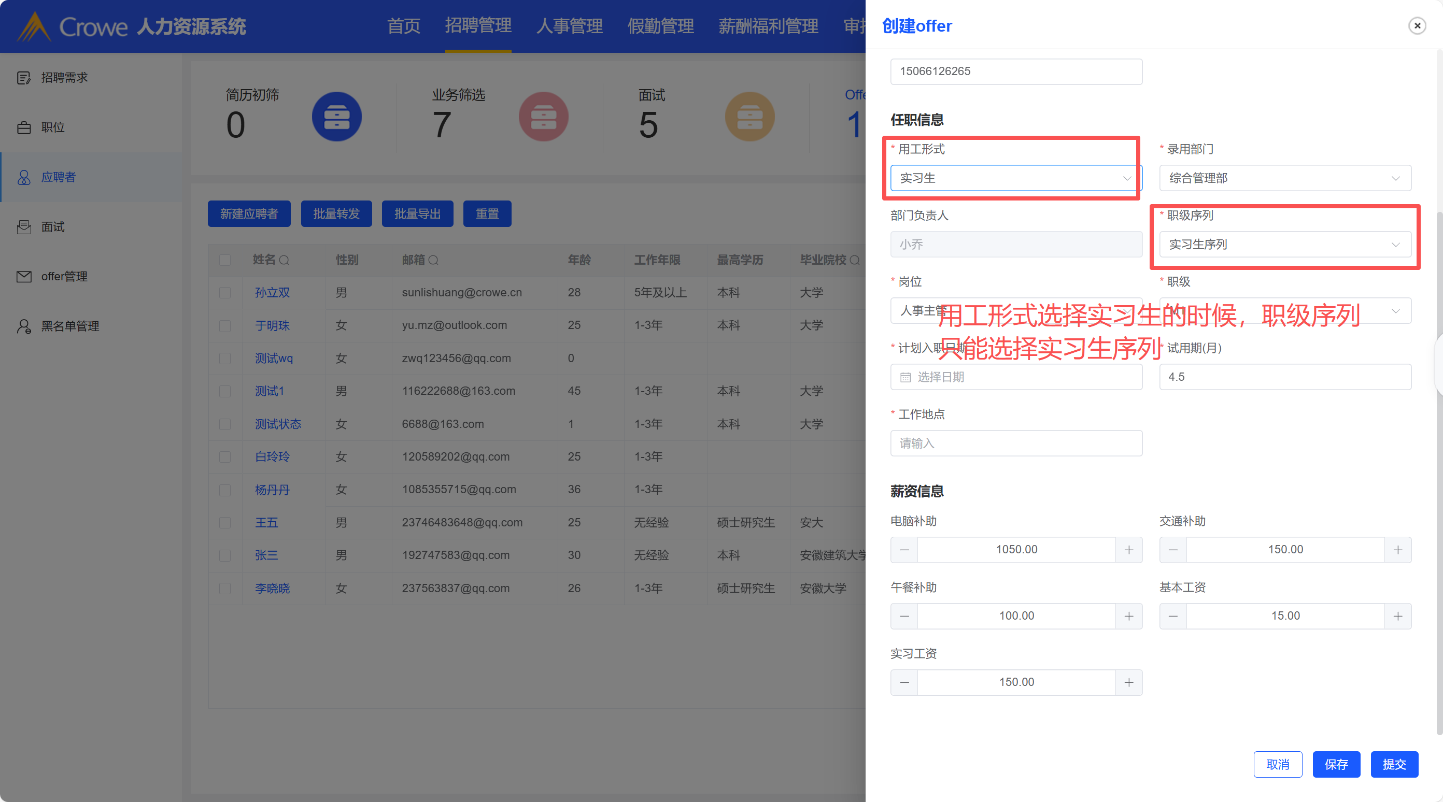Toggle the select-all header checkbox
Viewport: 1443px width, 802px height.
pyautogui.click(x=225, y=261)
